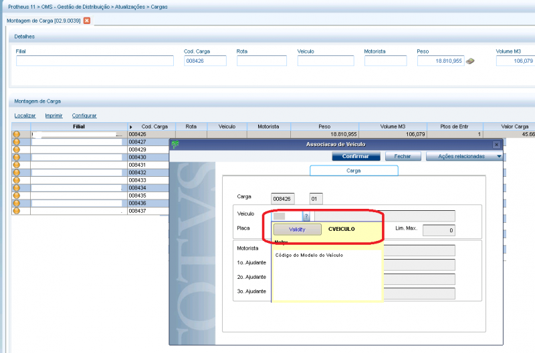Click the Veiculo input field in Detalhes

click(326, 61)
